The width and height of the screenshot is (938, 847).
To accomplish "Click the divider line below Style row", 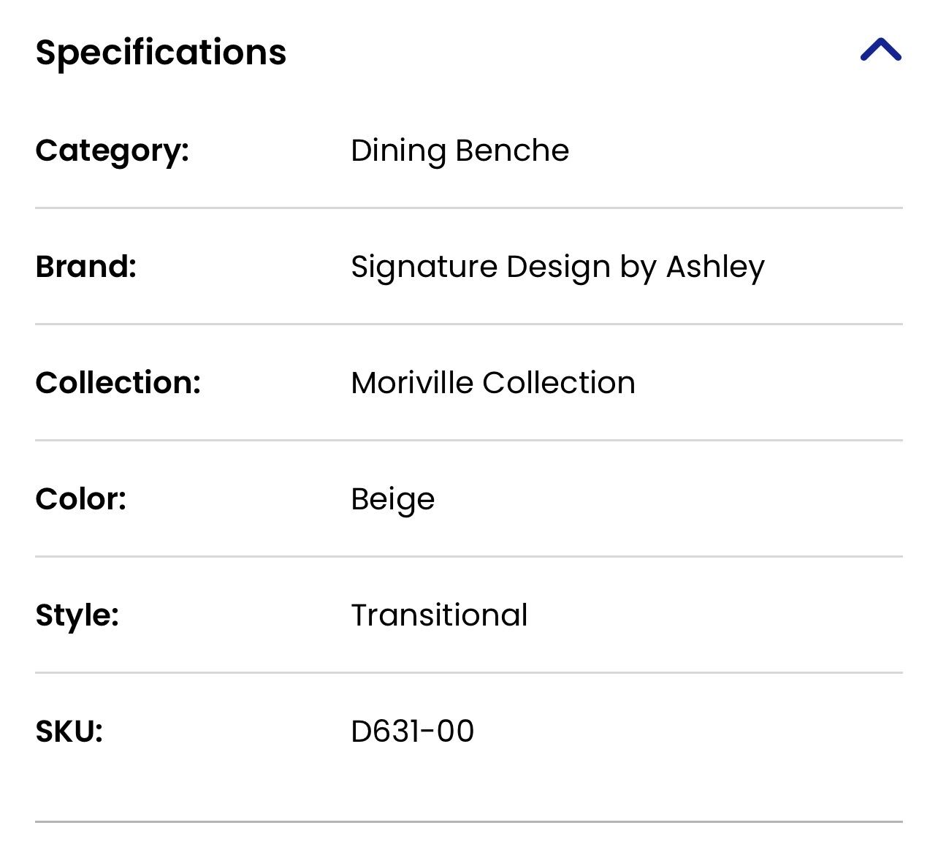I will pyautogui.click(x=468, y=673).
